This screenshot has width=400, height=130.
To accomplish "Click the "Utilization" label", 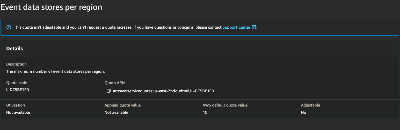I will (x=16, y=105).
